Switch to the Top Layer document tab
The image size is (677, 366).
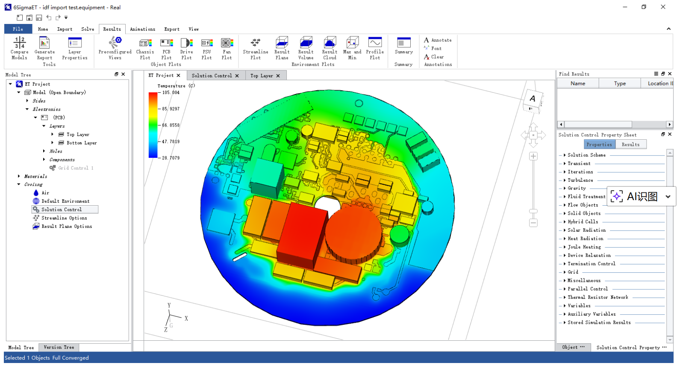262,76
